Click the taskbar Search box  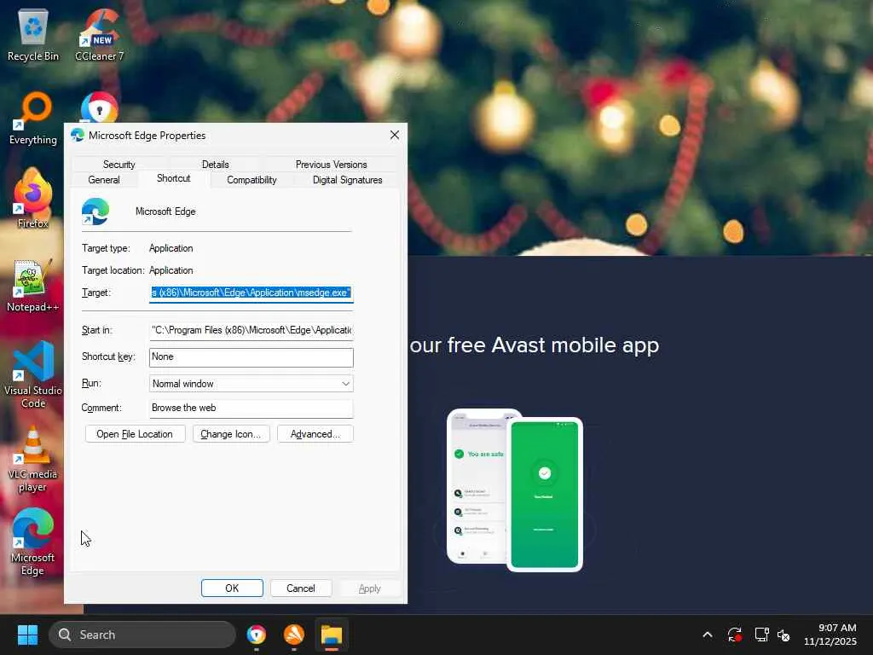(x=142, y=635)
